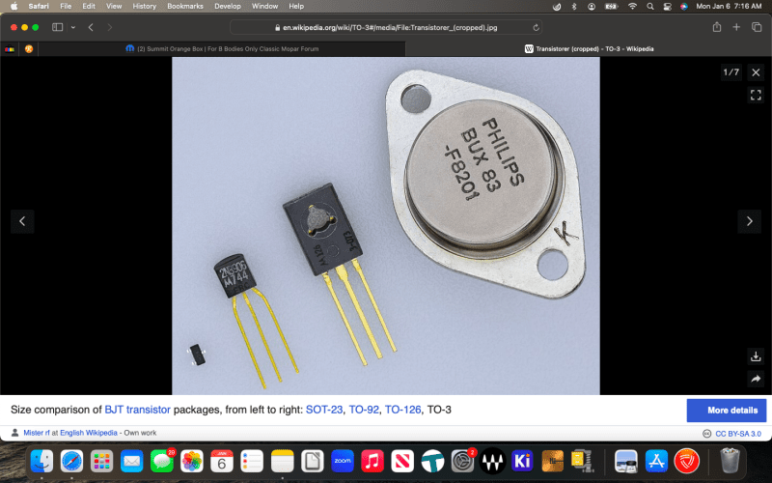Open the Apple menu
This screenshot has width=772, height=483.
click(14, 7)
